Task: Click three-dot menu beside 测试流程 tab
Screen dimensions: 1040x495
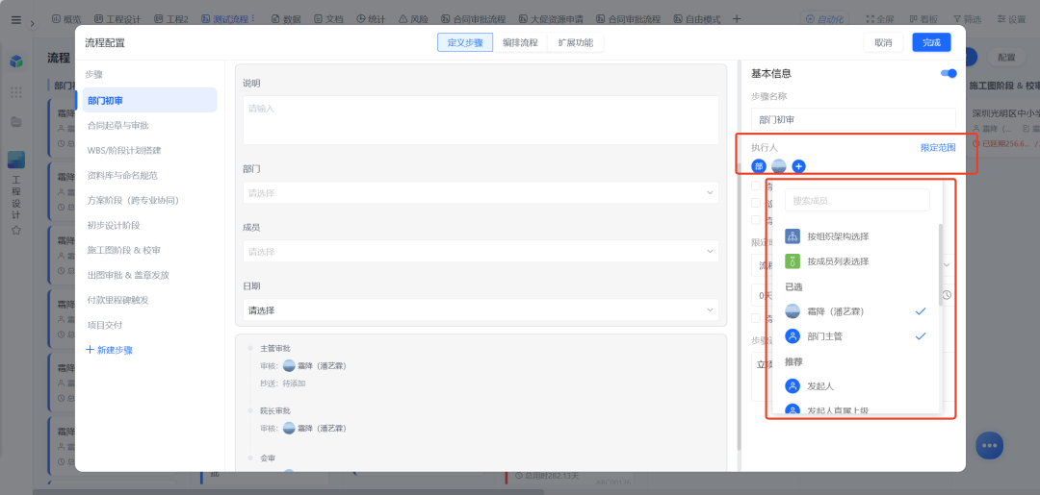Action: pos(253,19)
